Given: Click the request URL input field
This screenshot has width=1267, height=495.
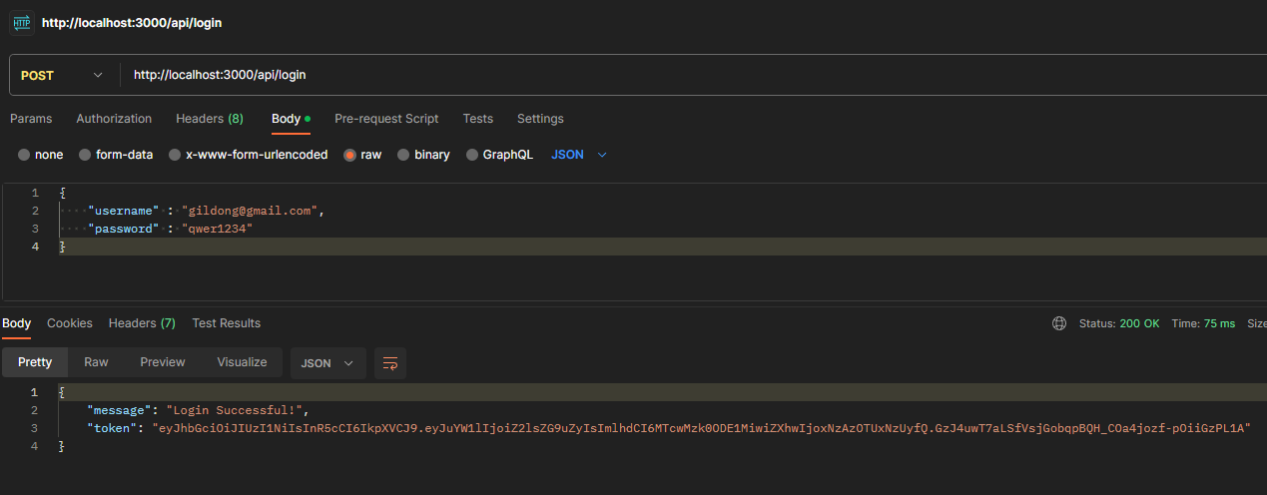Looking at the screenshot, I should tap(694, 75).
